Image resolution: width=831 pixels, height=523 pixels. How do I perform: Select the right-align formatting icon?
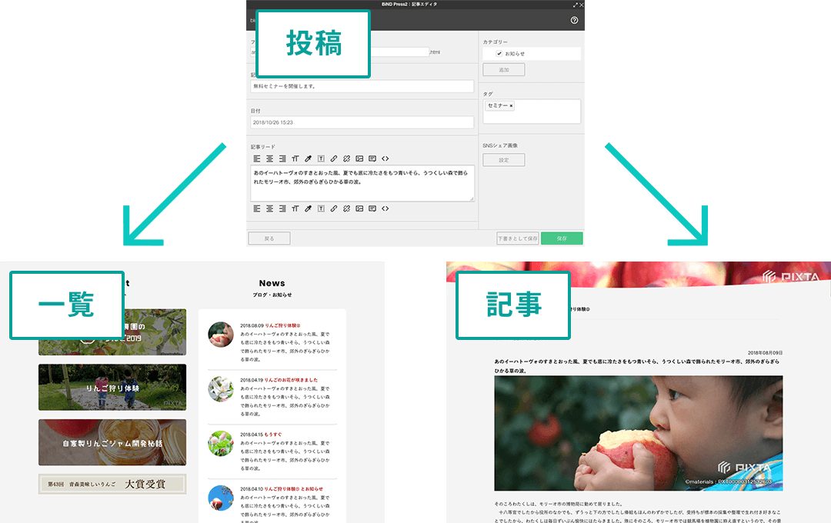282,158
